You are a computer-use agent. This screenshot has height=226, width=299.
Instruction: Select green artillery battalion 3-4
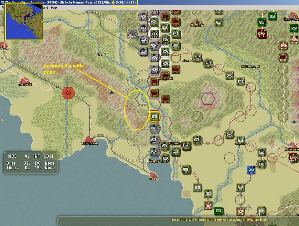coord(262,164)
